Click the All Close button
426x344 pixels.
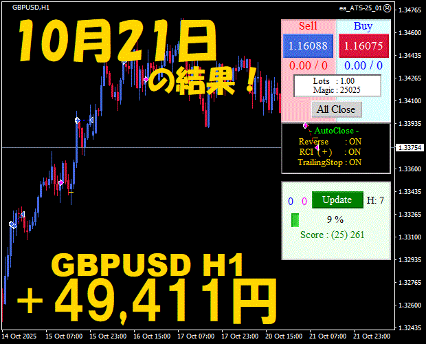tap(337, 109)
